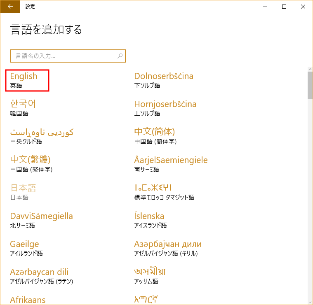Click the search magnifier icon
This screenshot has height=305, width=313.
pyautogui.click(x=120, y=56)
